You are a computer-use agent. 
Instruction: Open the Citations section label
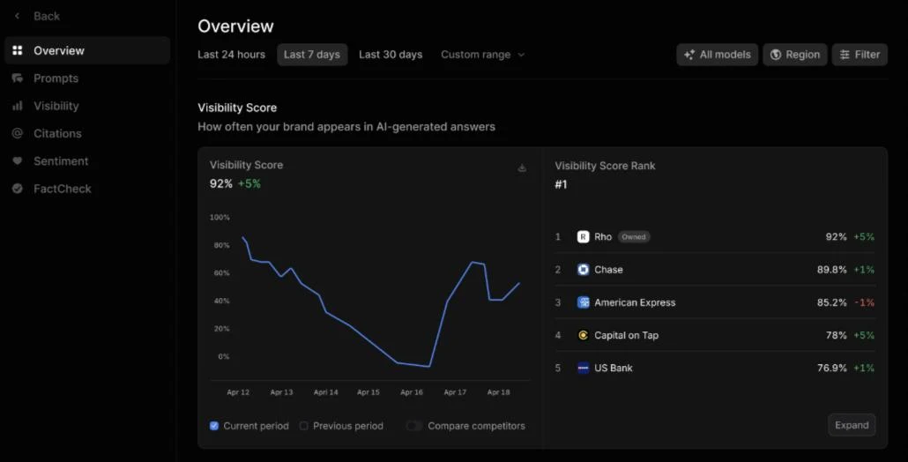coord(57,133)
